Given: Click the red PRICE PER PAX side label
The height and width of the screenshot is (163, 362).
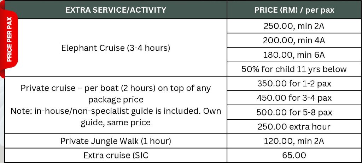Looking at the screenshot, I should 10,39.
